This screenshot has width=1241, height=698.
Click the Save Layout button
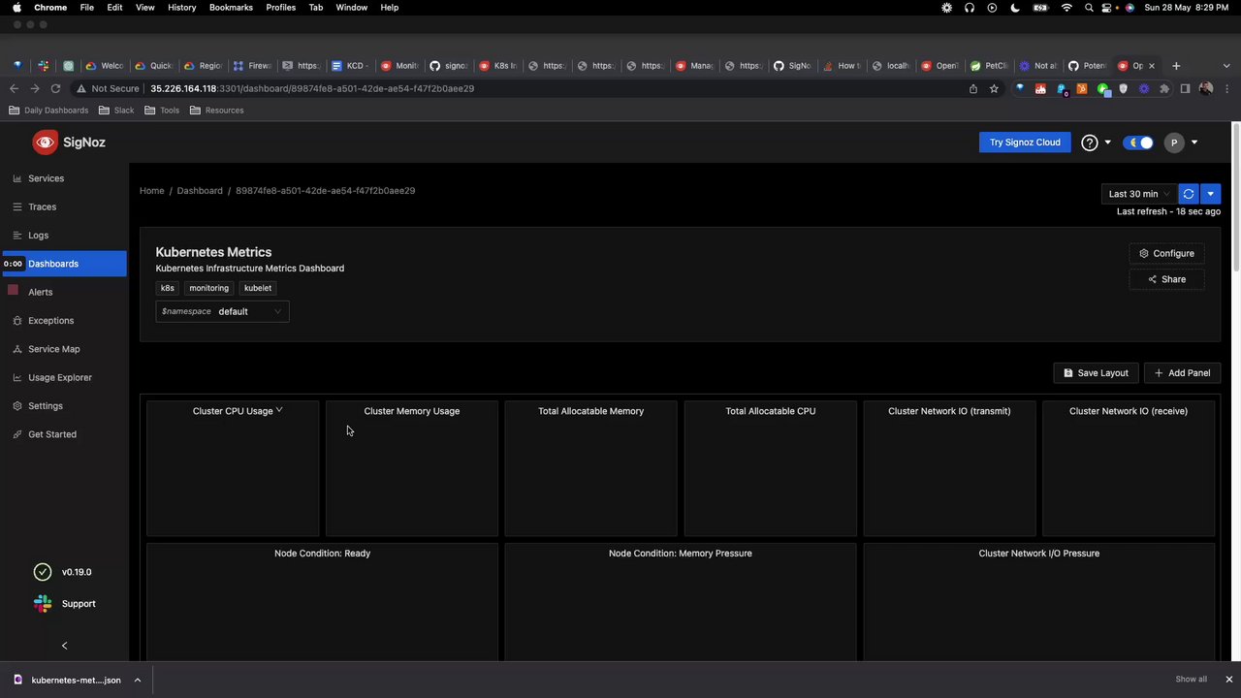point(1096,373)
